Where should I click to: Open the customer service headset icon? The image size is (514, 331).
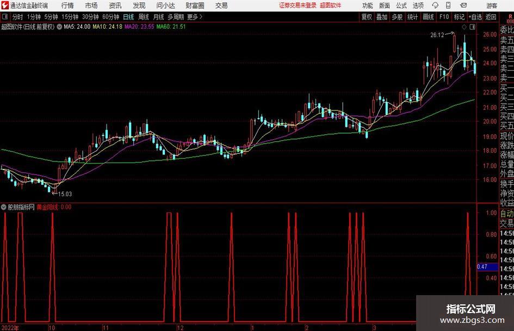click(x=435, y=5)
